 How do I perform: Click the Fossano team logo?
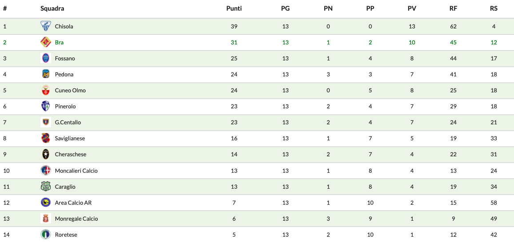point(46,58)
